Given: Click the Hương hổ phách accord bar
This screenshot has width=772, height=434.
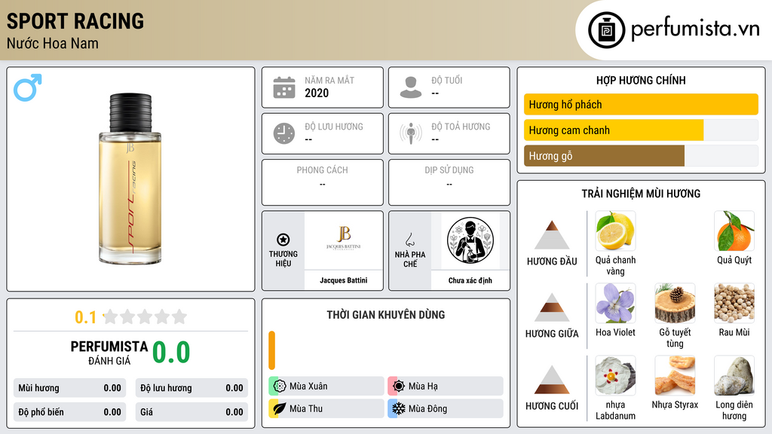Looking at the screenshot, I should point(641,104).
